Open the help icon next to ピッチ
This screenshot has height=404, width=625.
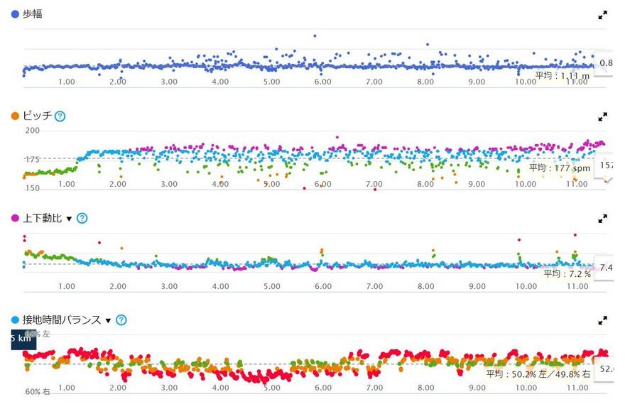tap(60, 116)
